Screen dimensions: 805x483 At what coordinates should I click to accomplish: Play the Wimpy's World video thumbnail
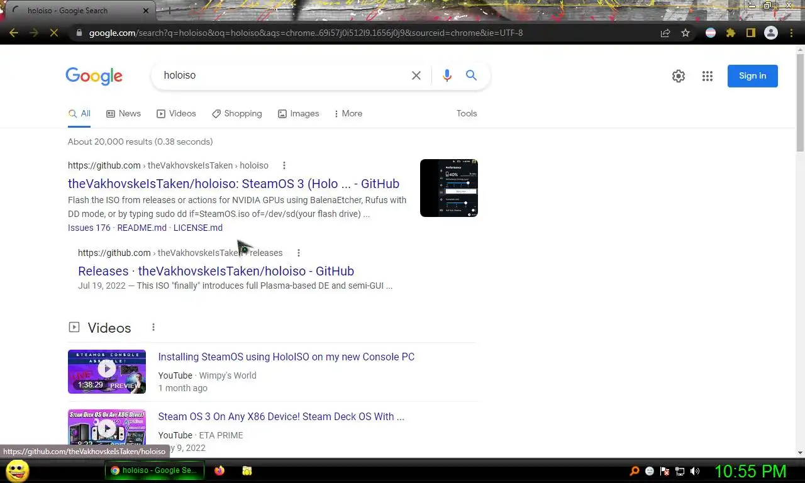tap(107, 372)
